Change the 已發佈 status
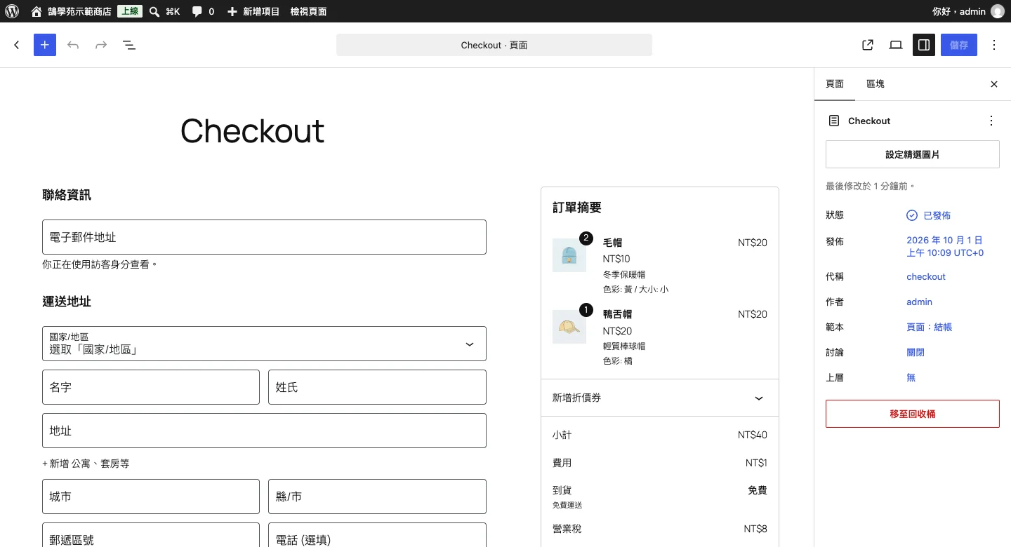1011x547 pixels. pos(929,215)
